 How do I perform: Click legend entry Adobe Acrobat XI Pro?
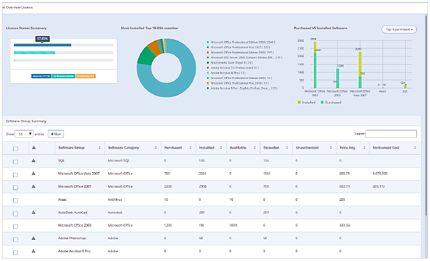click(226, 73)
